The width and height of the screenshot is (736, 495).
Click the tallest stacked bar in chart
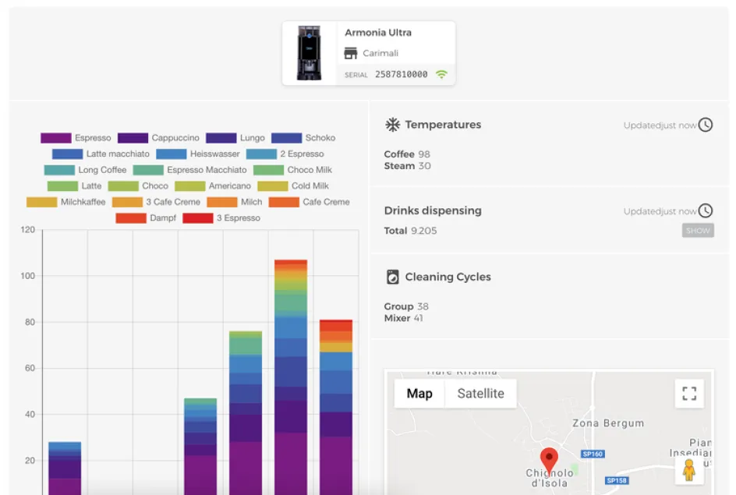[291, 374]
